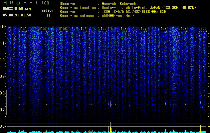The height and width of the screenshot is (133, 210).
Task: Click the Receiving antenna label
Action: (77, 16)
